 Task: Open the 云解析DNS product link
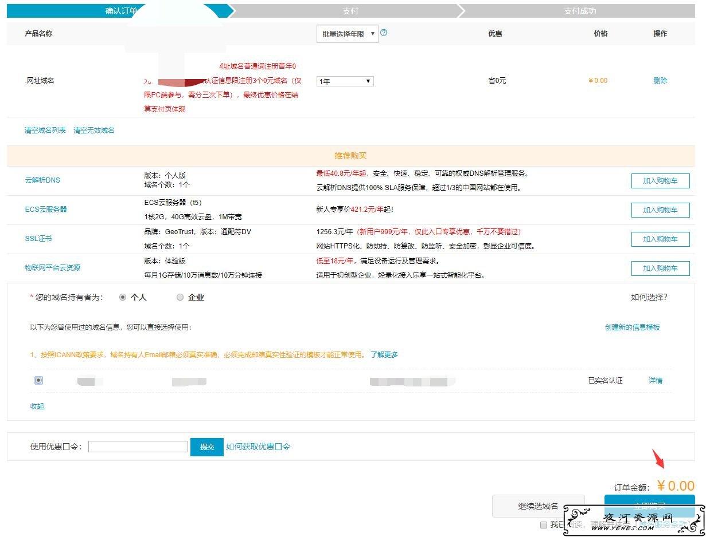pyautogui.click(x=42, y=180)
